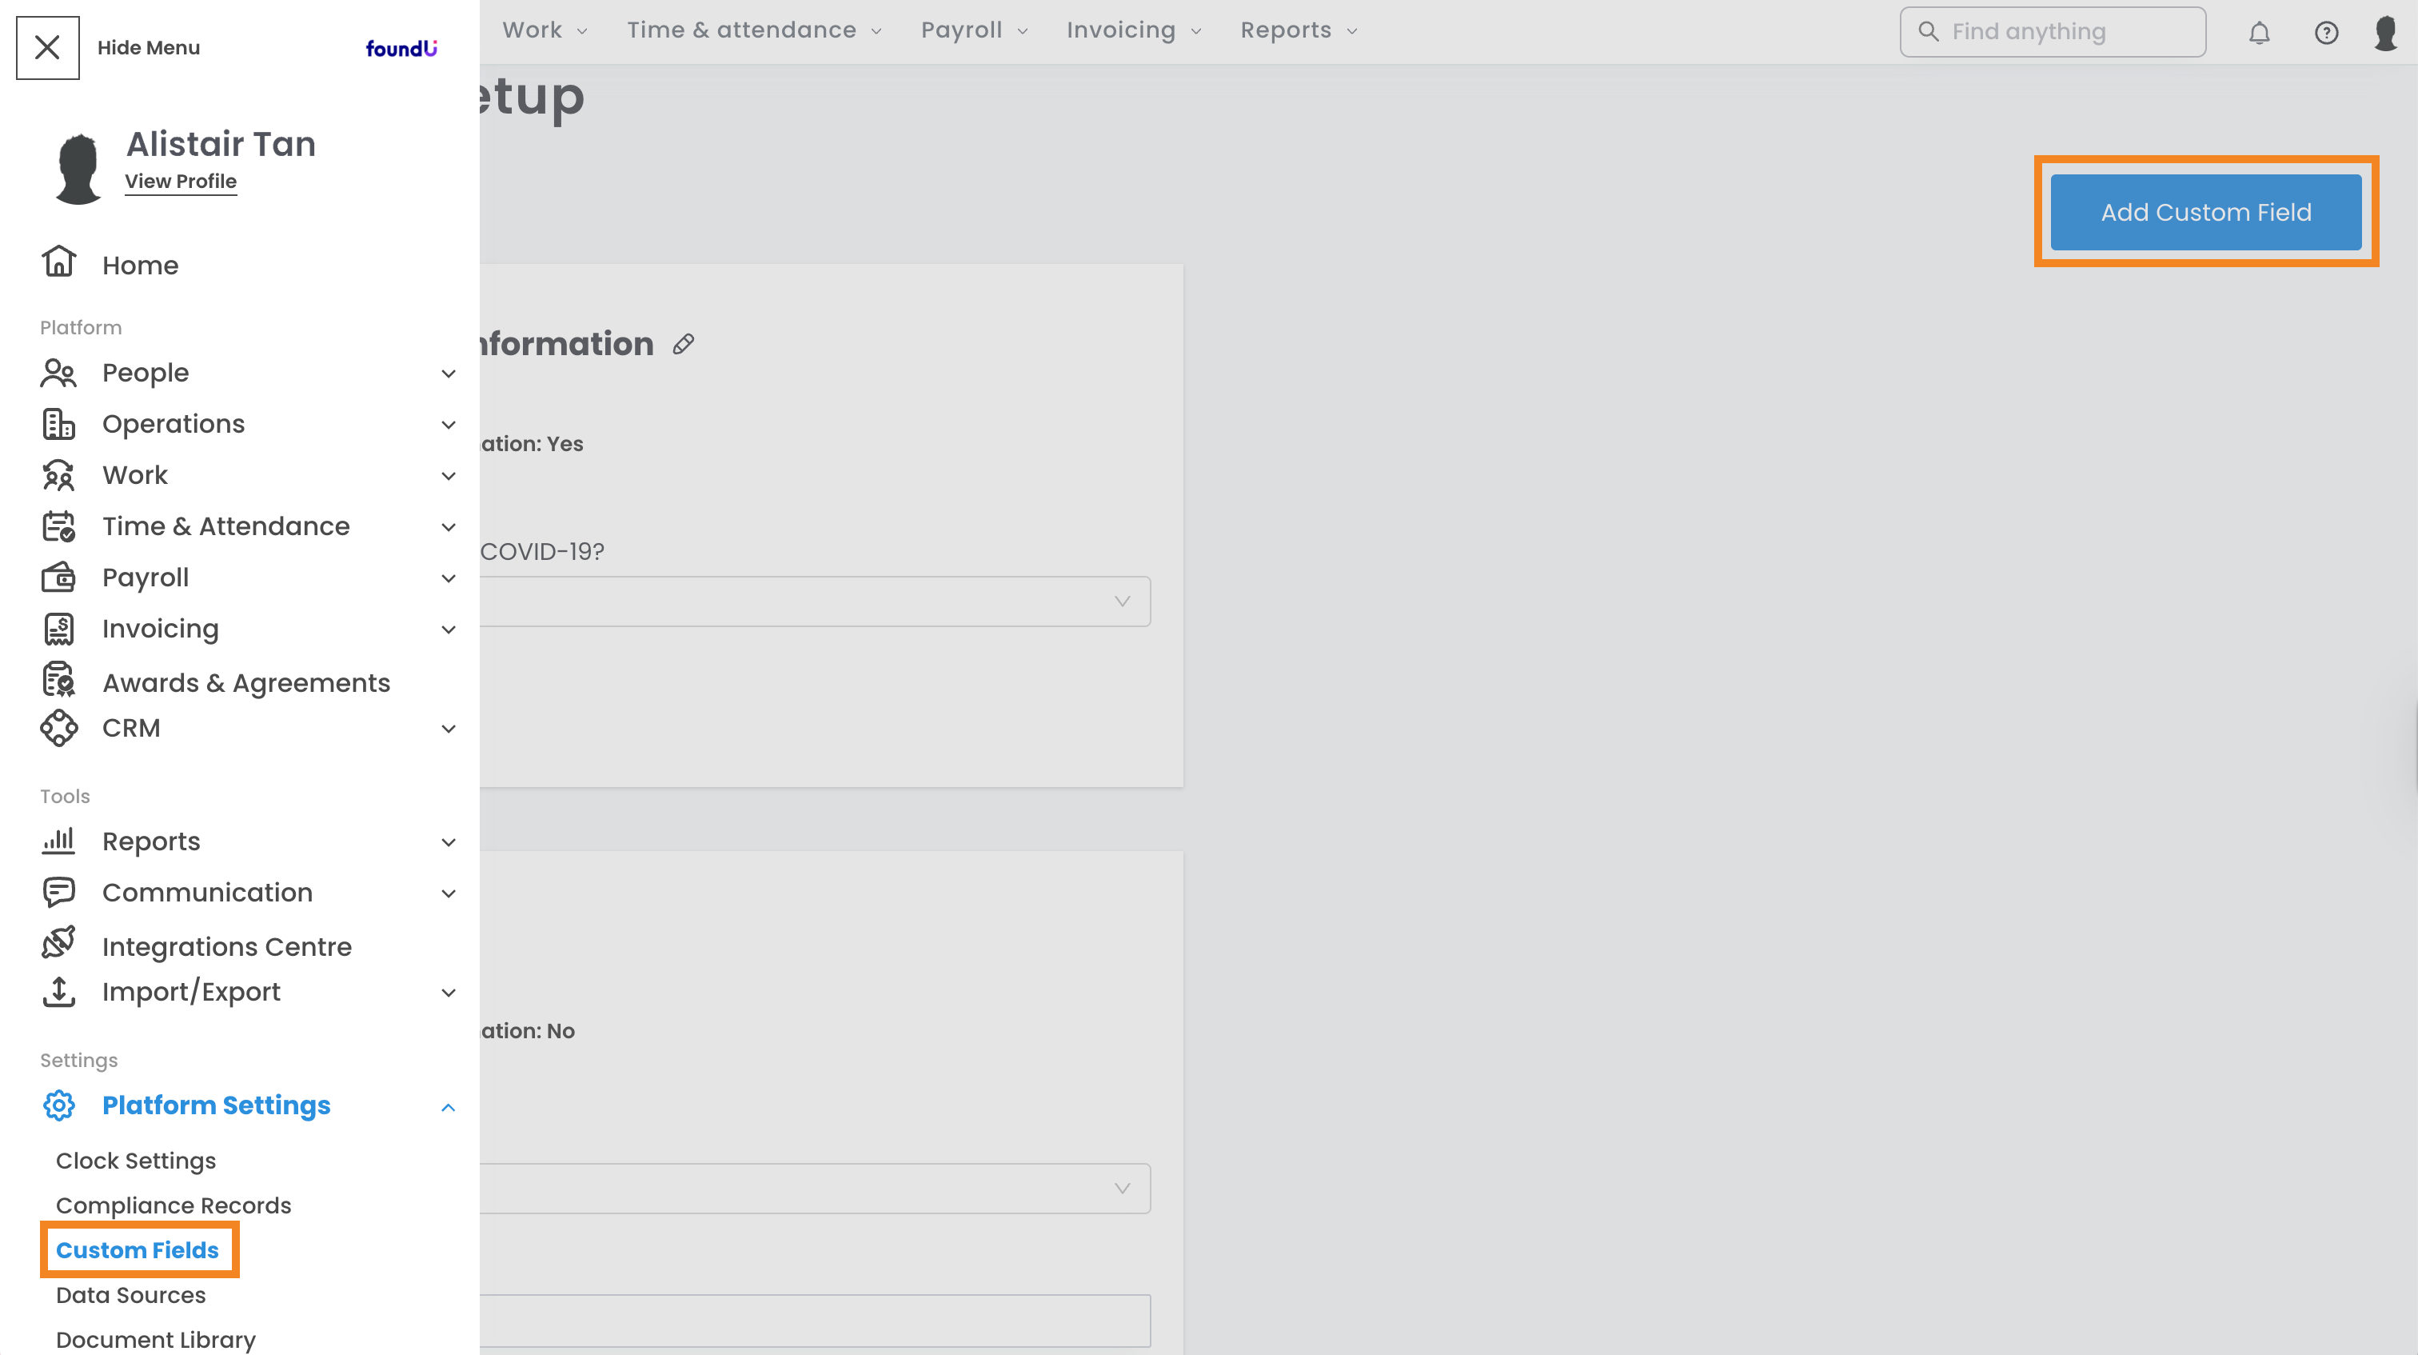Click the Home house icon
The image size is (2418, 1355).
(x=58, y=262)
